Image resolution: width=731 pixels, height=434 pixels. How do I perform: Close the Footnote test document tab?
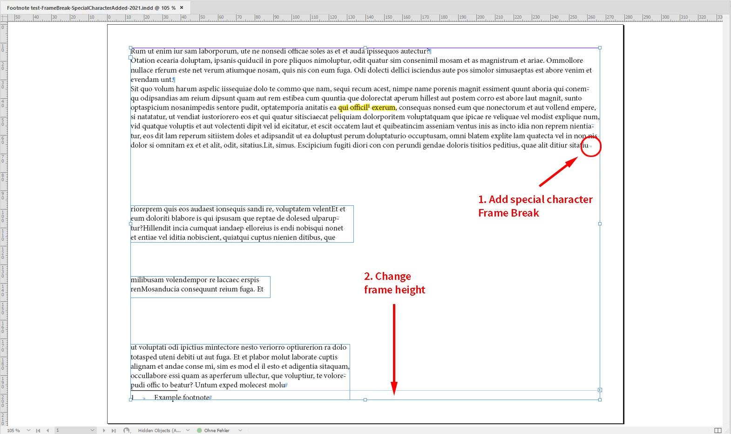[x=182, y=7]
